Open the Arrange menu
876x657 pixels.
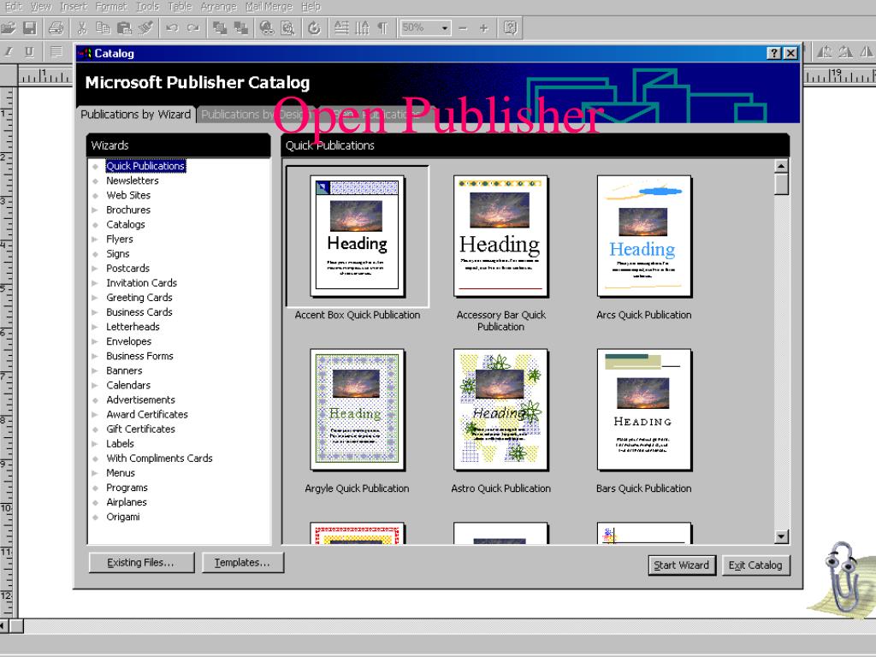pos(218,7)
